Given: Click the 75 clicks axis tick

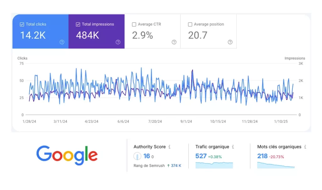Looking at the screenshot, I should pyautogui.click(x=22, y=64).
